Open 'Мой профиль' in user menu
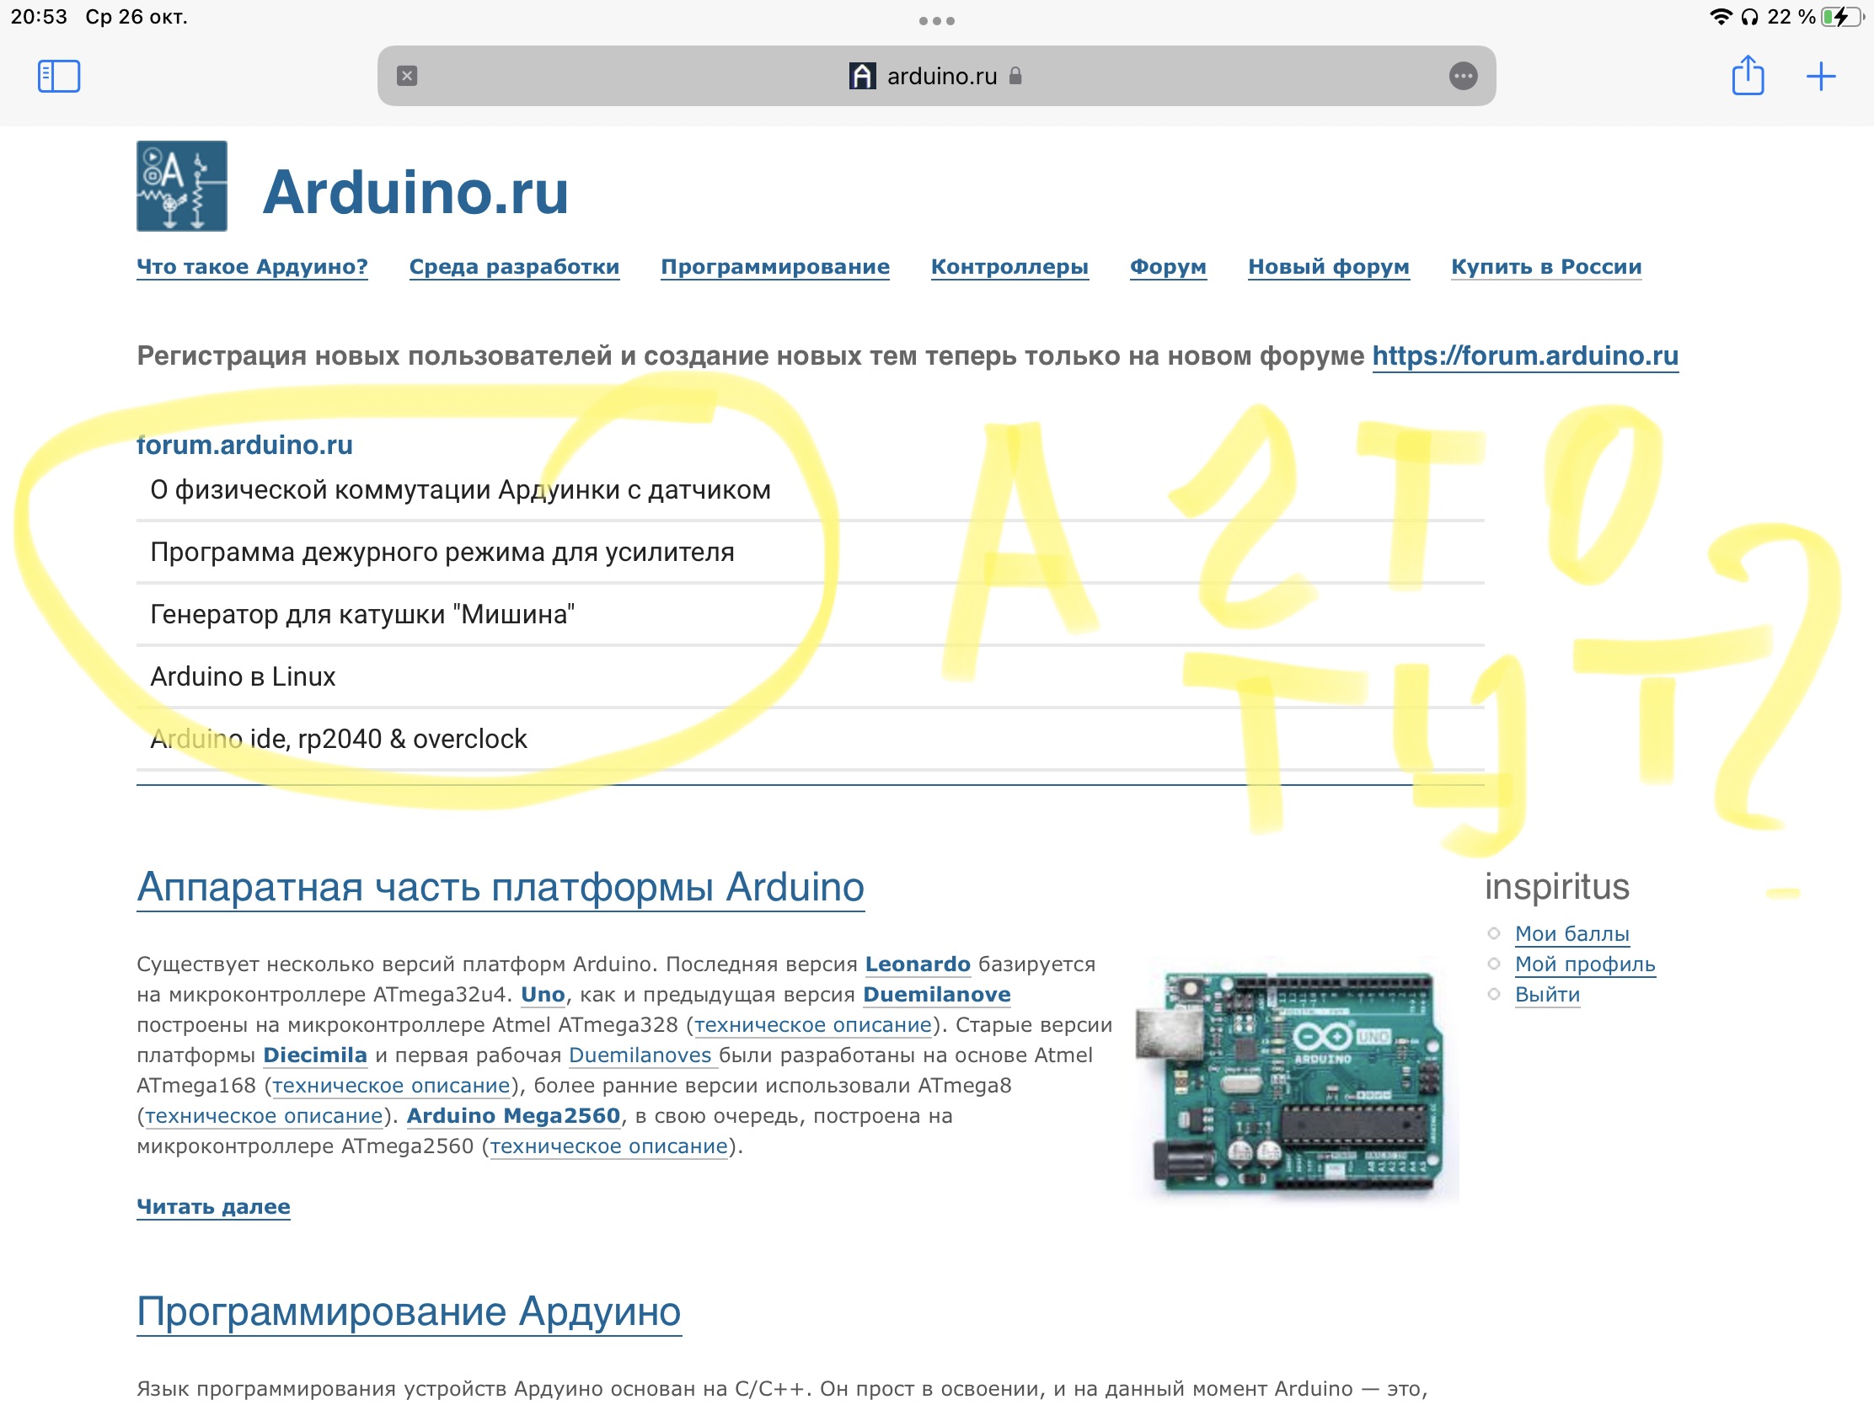1874x1405 pixels. coord(1584,964)
